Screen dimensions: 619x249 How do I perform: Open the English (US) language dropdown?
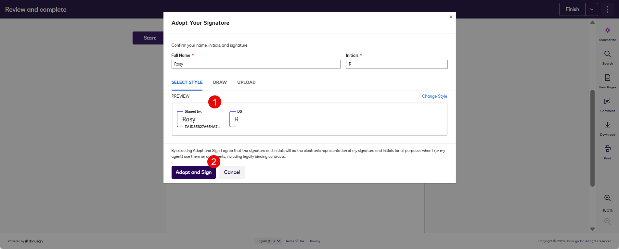[268, 241]
